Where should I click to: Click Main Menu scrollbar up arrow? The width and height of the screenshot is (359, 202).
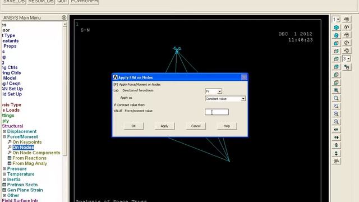(x=65, y=24)
